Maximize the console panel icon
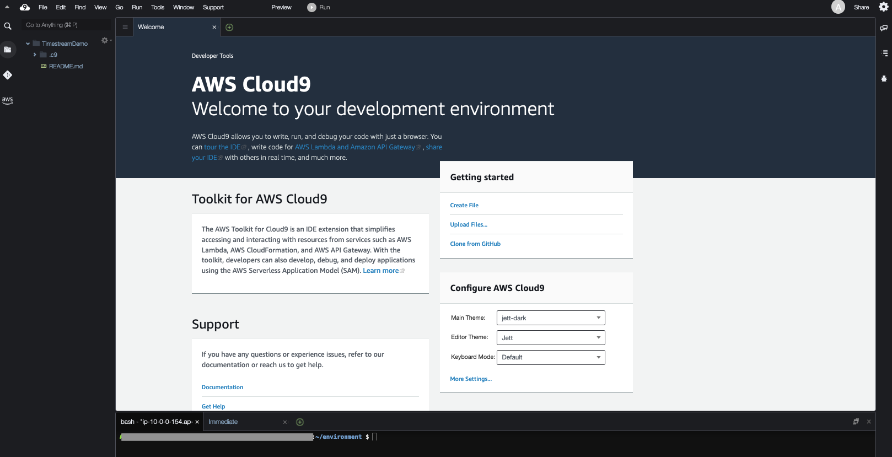 (x=856, y=422)
